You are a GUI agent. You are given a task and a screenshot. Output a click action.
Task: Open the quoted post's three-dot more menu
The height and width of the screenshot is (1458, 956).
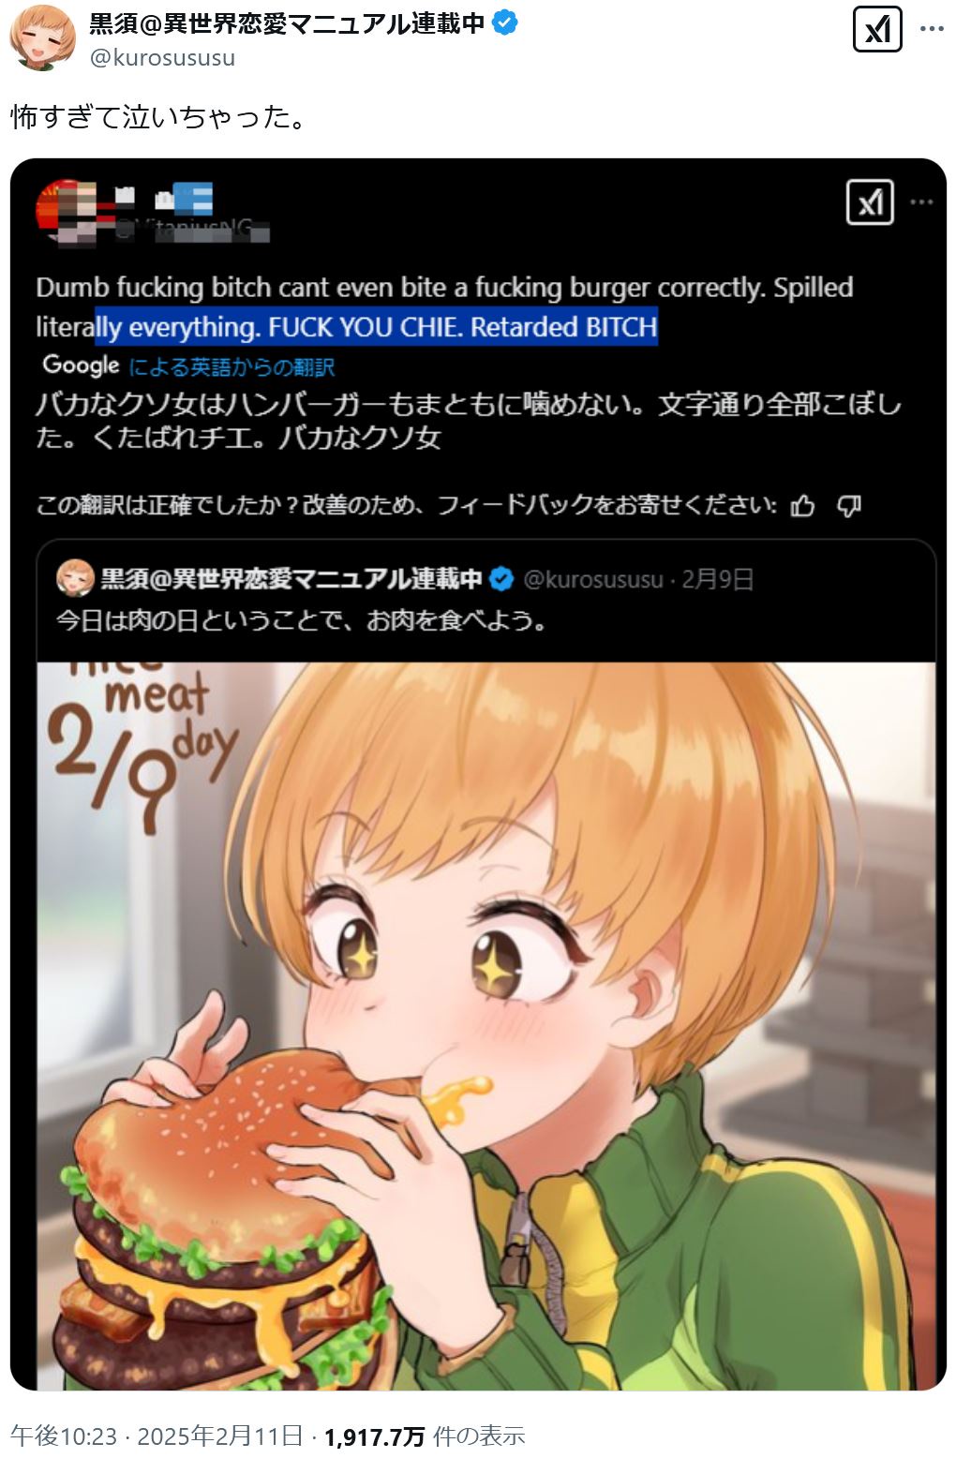(921, 202)
